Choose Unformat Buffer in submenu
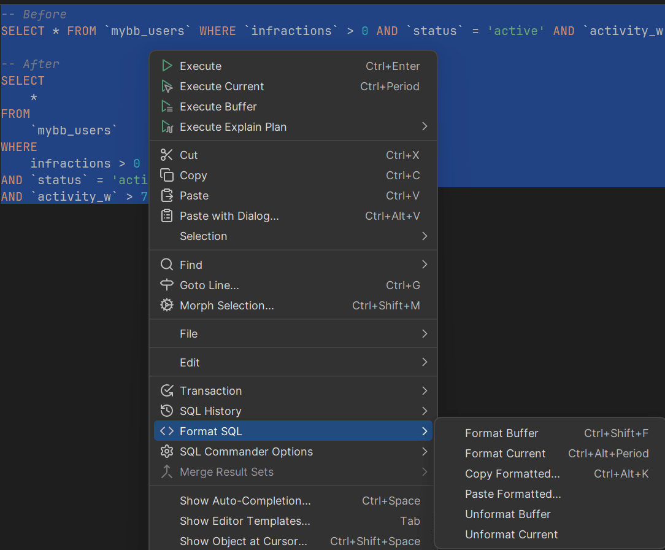 [x=552, y=514]
